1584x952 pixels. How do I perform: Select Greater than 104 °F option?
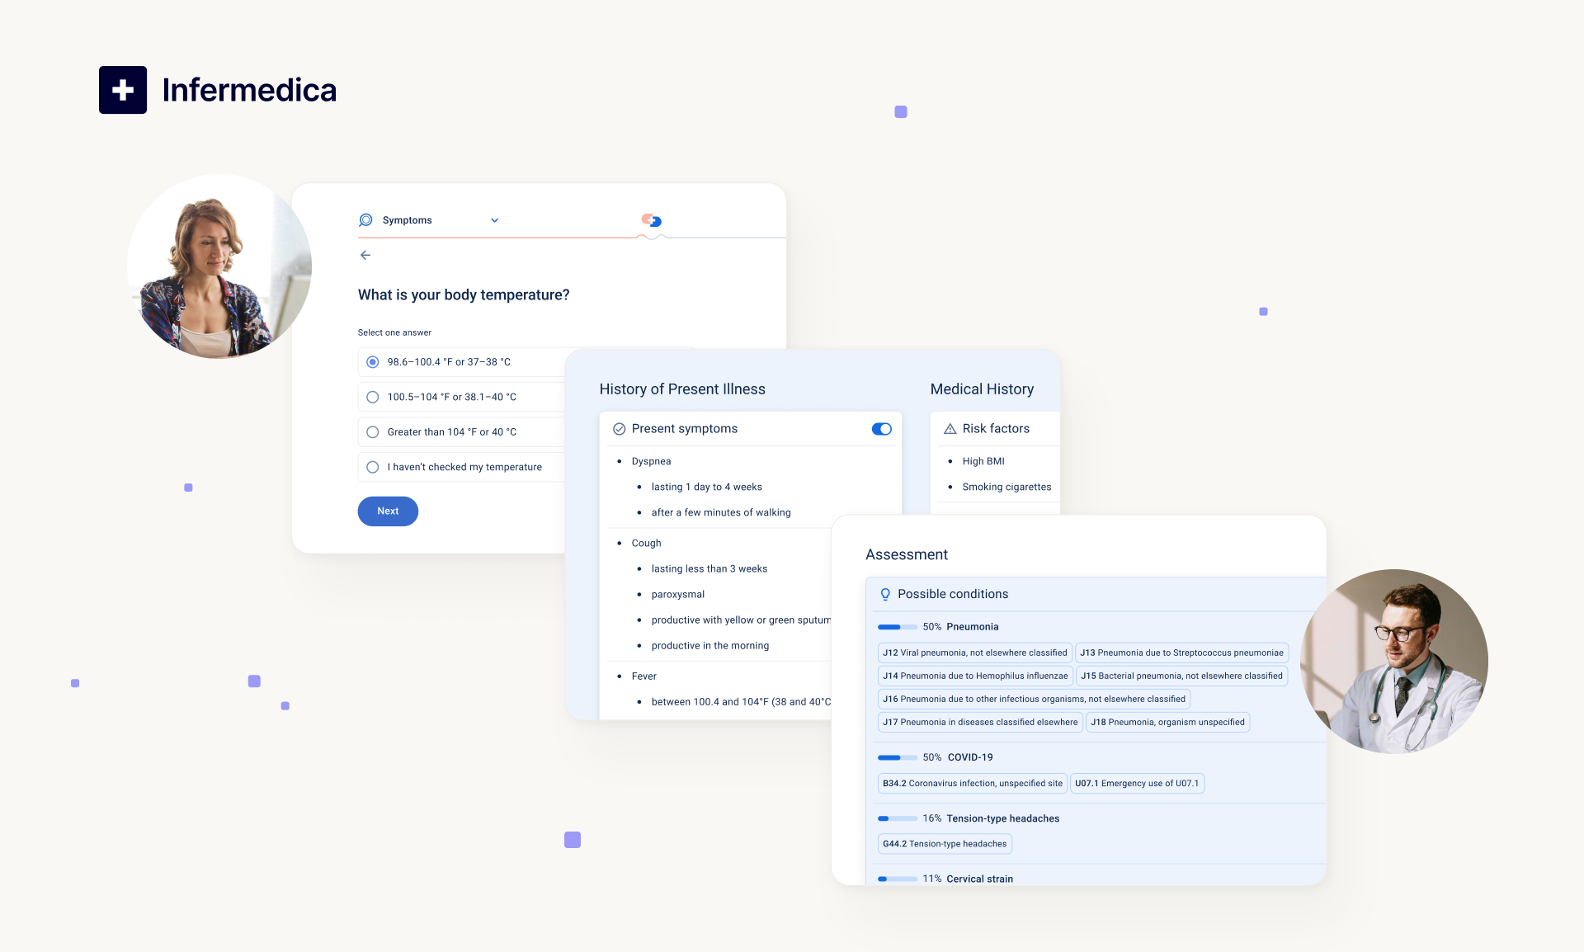373,432
